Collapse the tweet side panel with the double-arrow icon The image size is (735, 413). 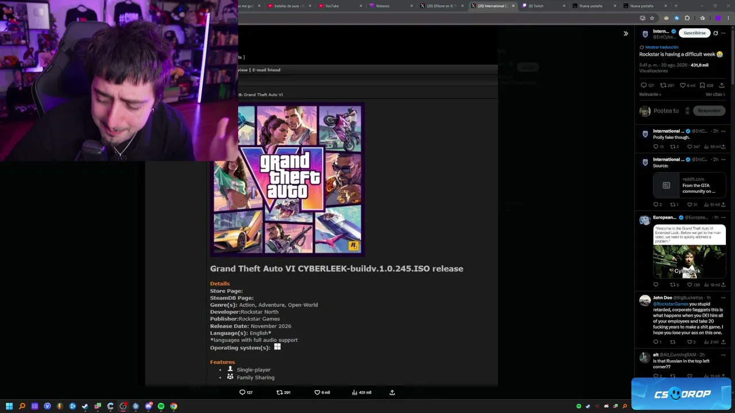pos(626,33)
